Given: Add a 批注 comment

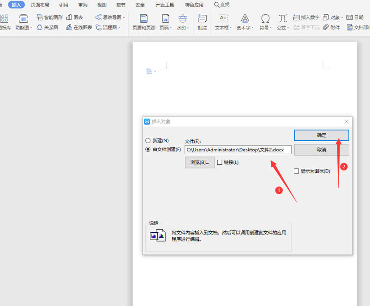Looking at the screenshot, I should 202,22.
